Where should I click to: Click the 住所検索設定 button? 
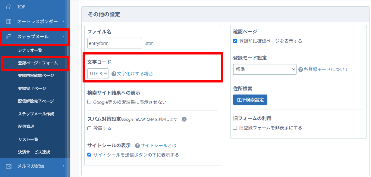[250, 100]
